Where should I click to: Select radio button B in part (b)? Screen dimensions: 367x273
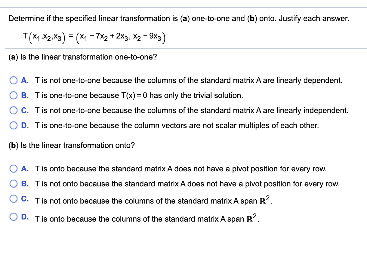pyautogui.click(x=13, y=184)
